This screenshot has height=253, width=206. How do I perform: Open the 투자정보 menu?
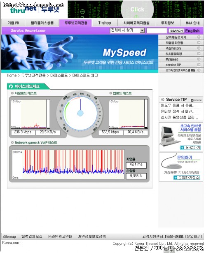point(168,23)
